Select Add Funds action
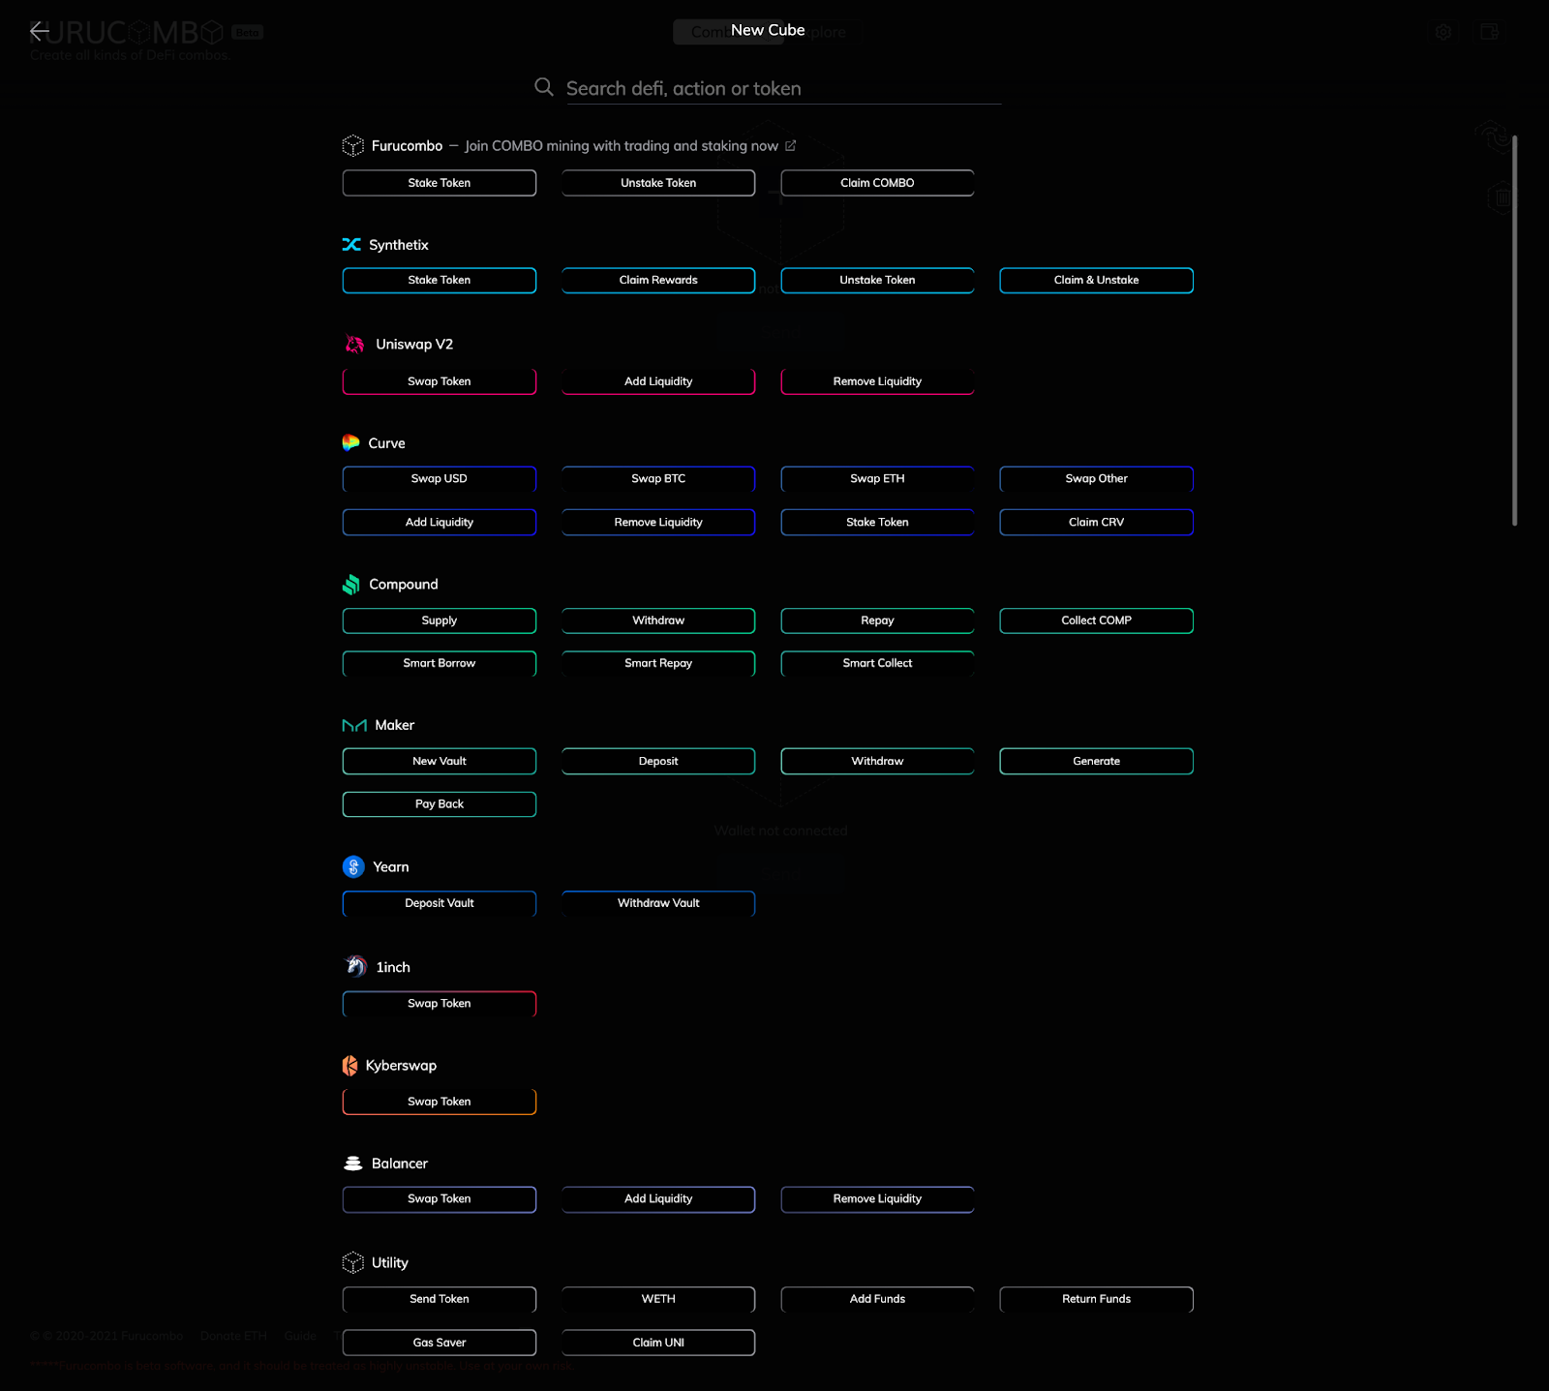The width and height of the screenshot is (1549, 1391). click(877, 1300)
